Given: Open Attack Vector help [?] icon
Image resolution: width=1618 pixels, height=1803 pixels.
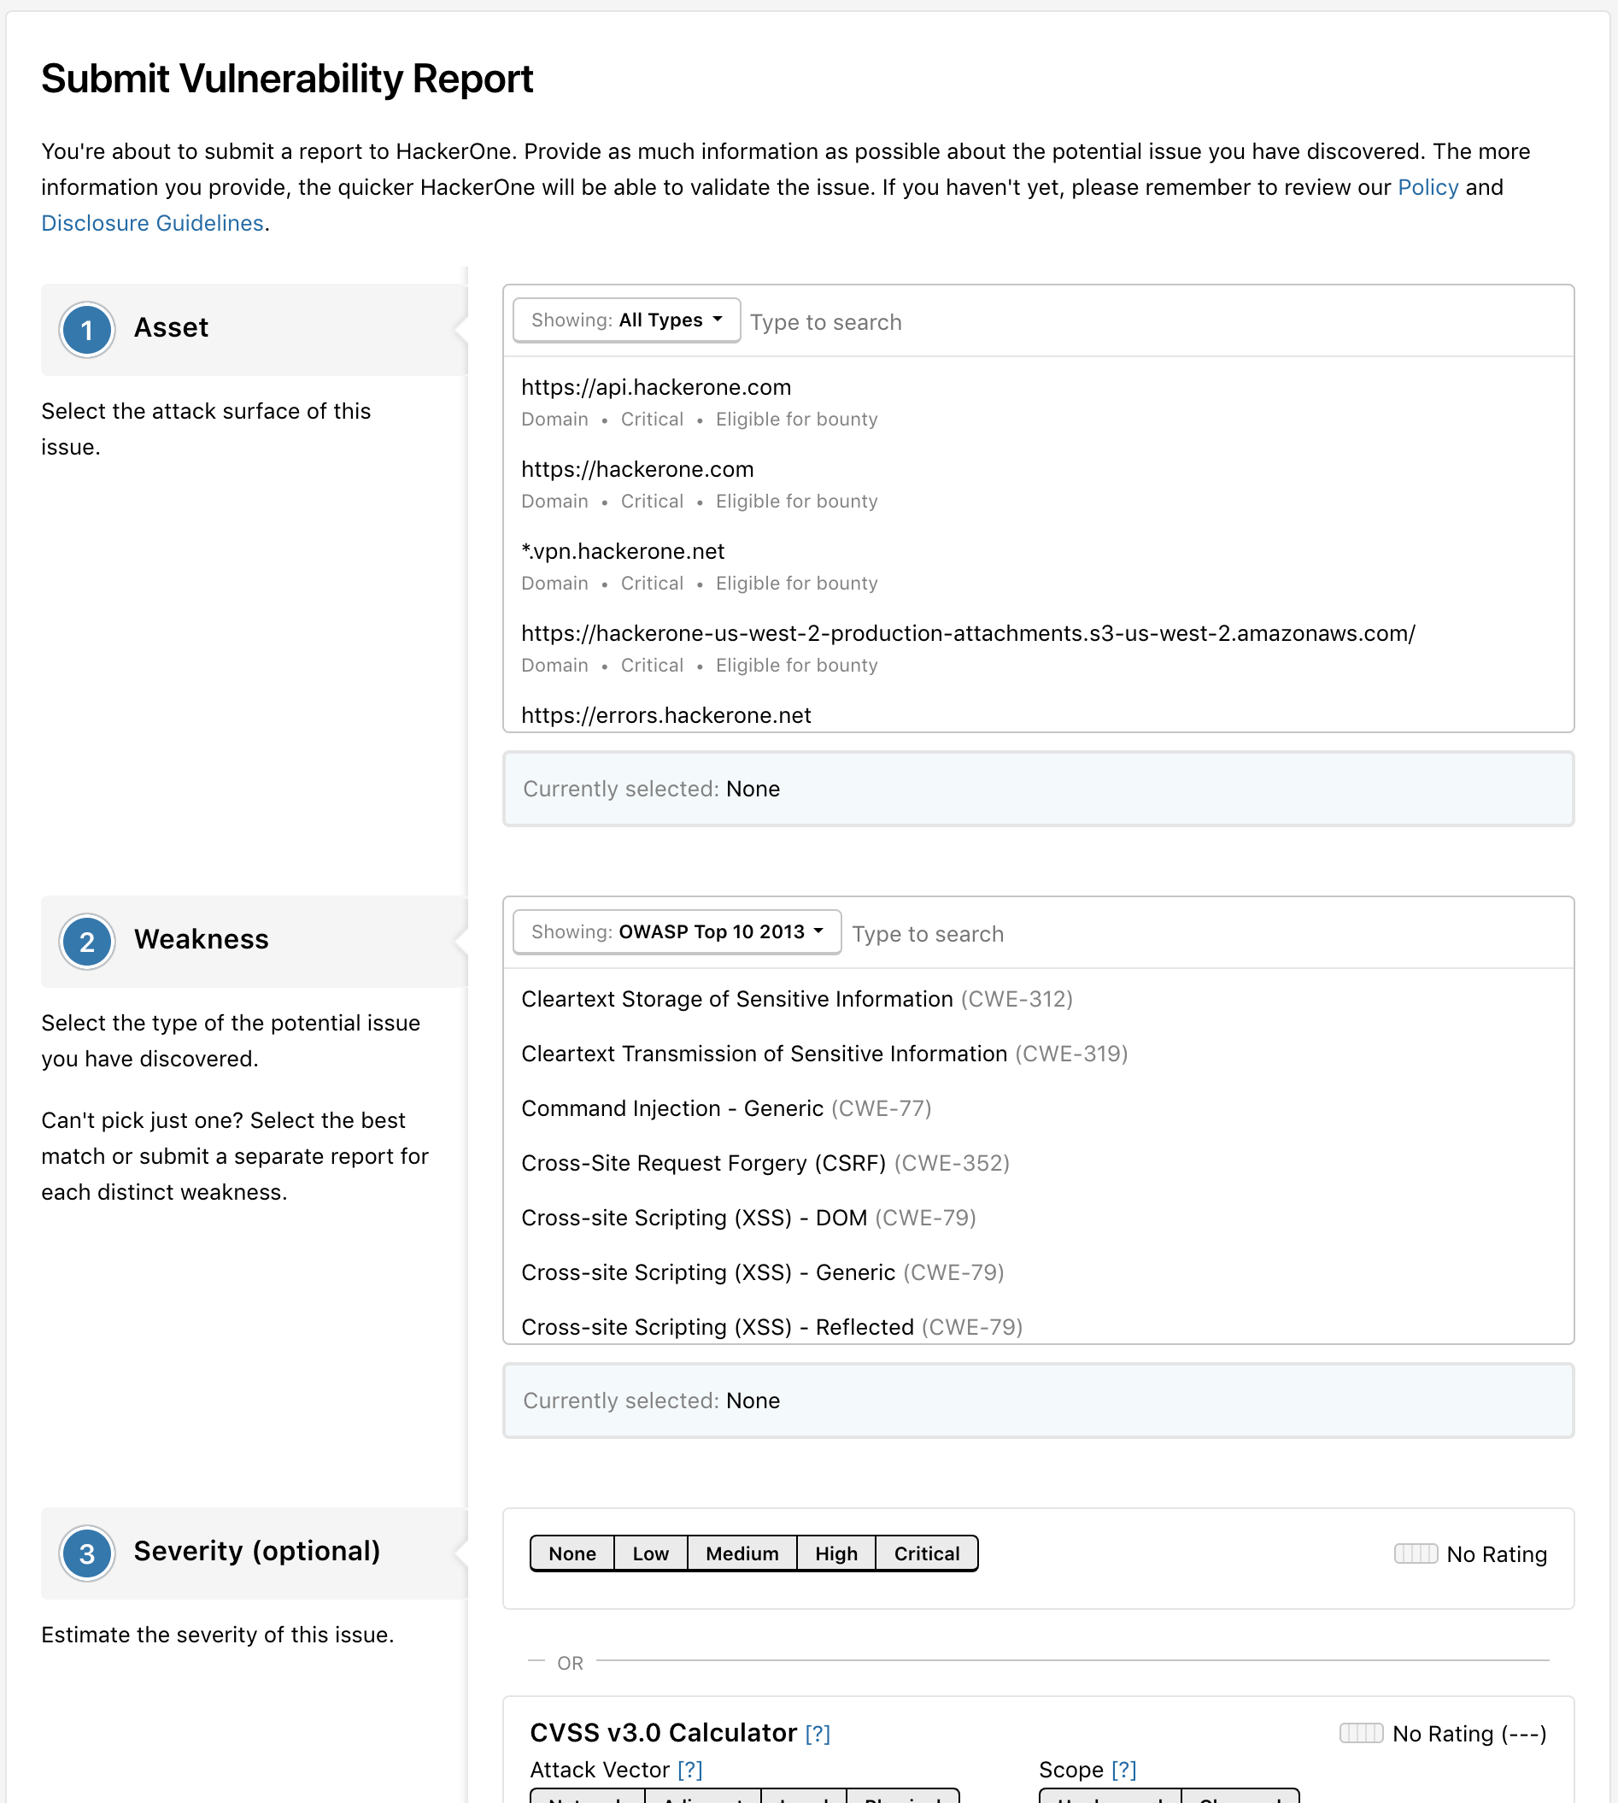Looking at the screenshot, I should [689, 1771].
